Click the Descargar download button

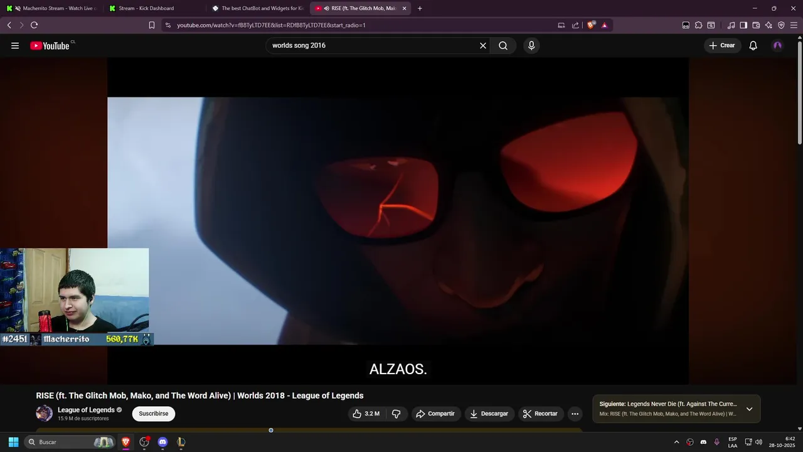489,414
